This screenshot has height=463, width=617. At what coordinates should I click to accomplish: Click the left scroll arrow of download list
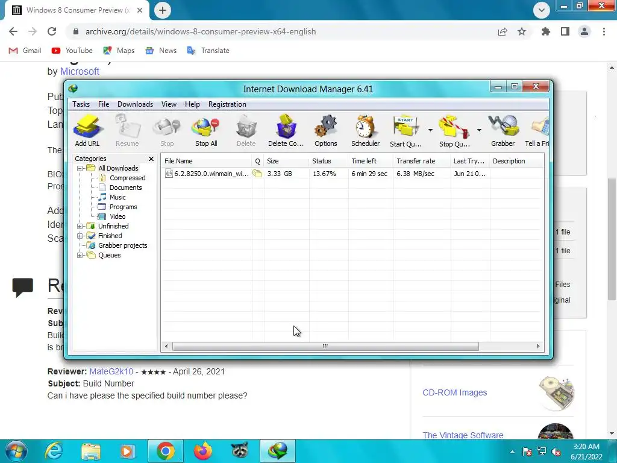pos(166,347)
